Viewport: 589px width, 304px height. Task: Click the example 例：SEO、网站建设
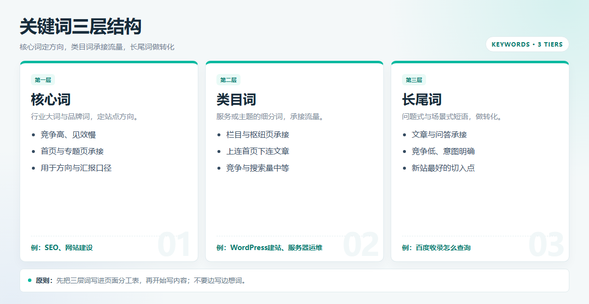pos(62,248)
